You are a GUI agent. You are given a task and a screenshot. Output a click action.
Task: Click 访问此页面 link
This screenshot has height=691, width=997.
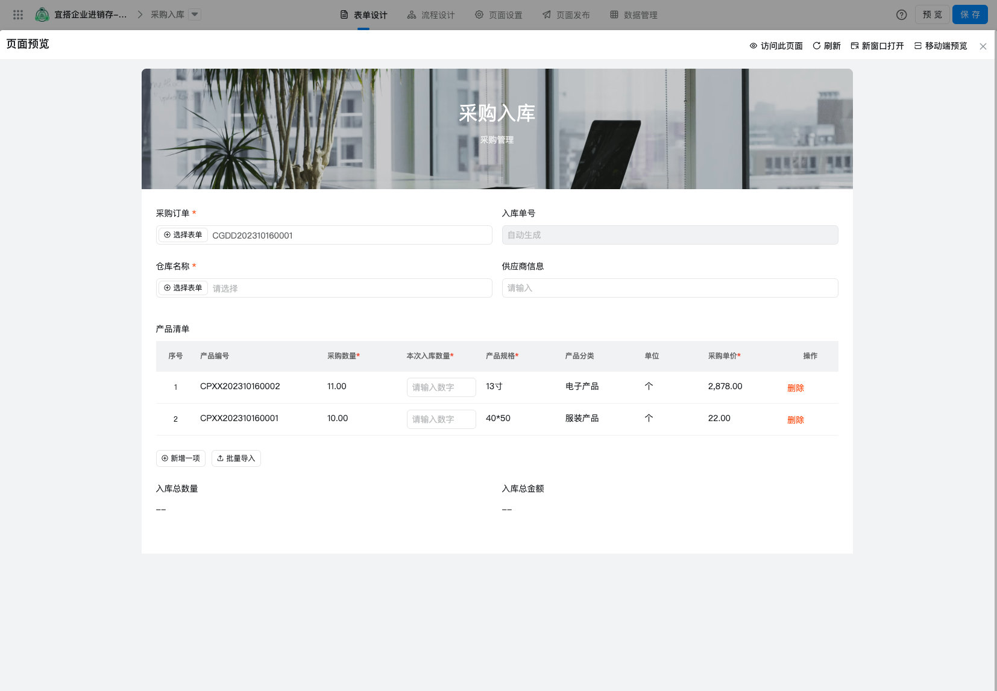tap(776, 46)
